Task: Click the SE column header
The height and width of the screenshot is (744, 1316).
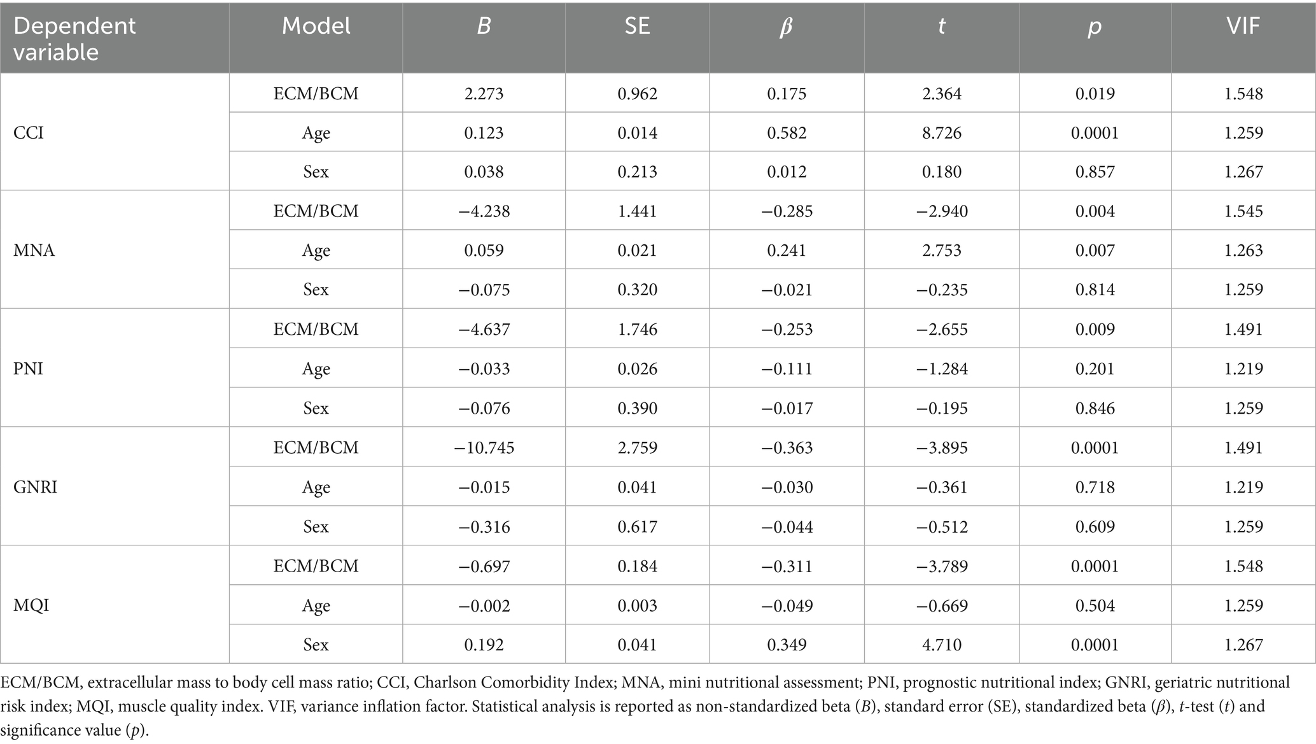Action: click(x=636, y=26)
